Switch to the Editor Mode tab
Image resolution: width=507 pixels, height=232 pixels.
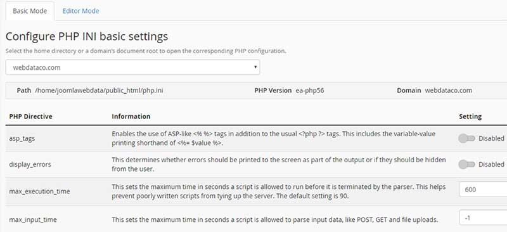coord(80,11)
